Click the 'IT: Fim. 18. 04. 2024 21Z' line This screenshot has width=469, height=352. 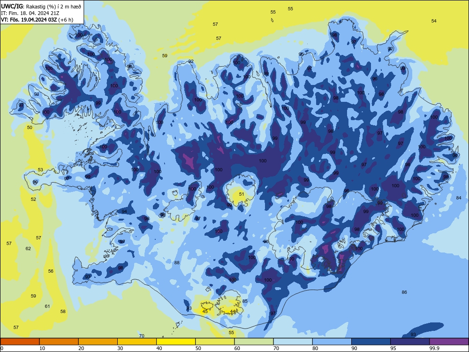pos(30,13)
